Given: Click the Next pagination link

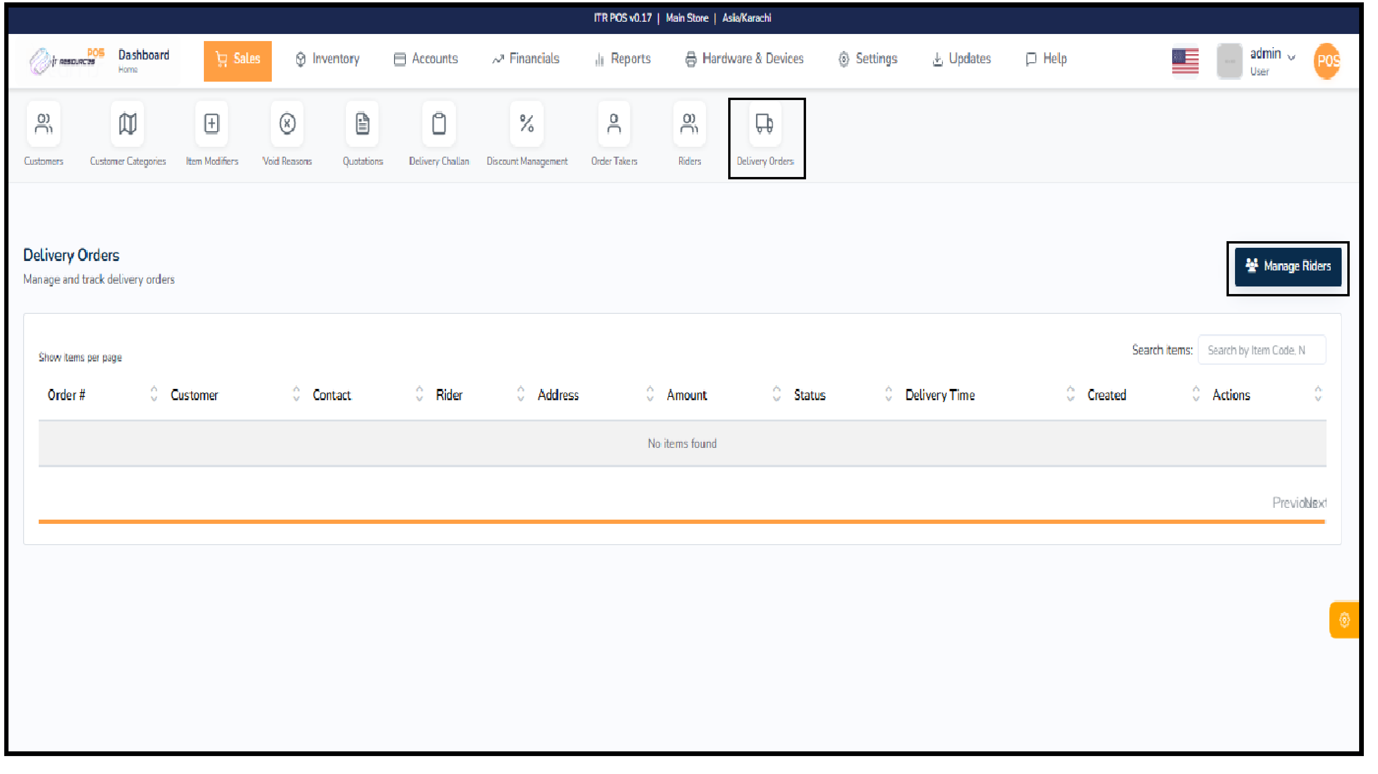Looking at the screenshot, I should pos(1319,502).
